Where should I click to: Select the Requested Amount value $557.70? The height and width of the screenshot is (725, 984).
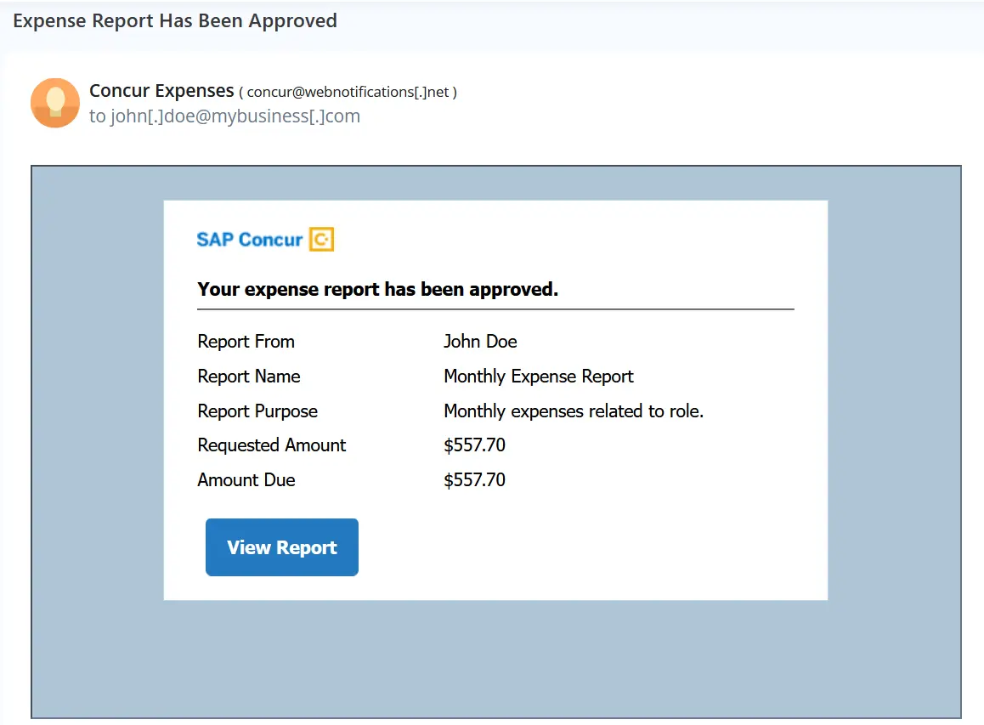[474, 445]
